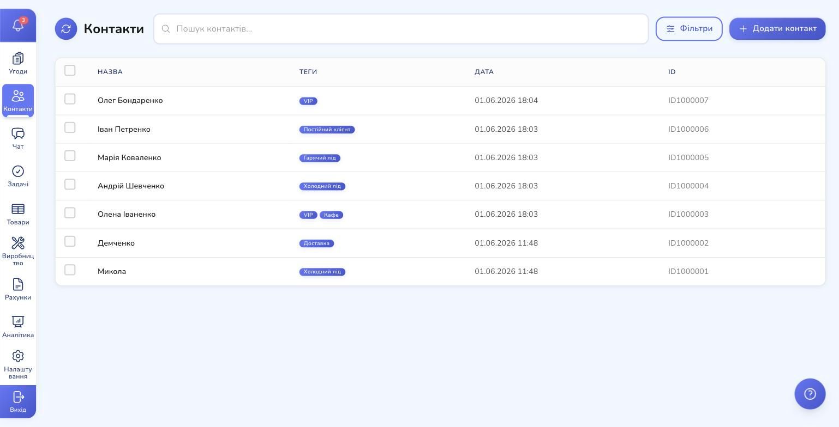Viewport: 839px width, 427px height.
Task: Click the Дата column header
Action: point(484,72)
